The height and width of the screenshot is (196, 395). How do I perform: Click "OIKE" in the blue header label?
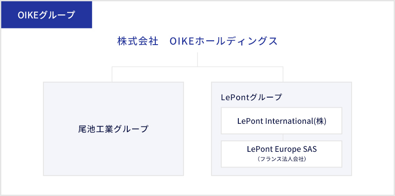point(29,15)
